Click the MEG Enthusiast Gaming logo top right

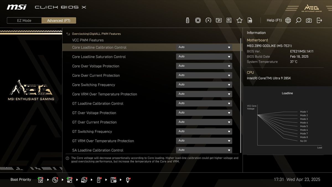[x=312, y=8]
